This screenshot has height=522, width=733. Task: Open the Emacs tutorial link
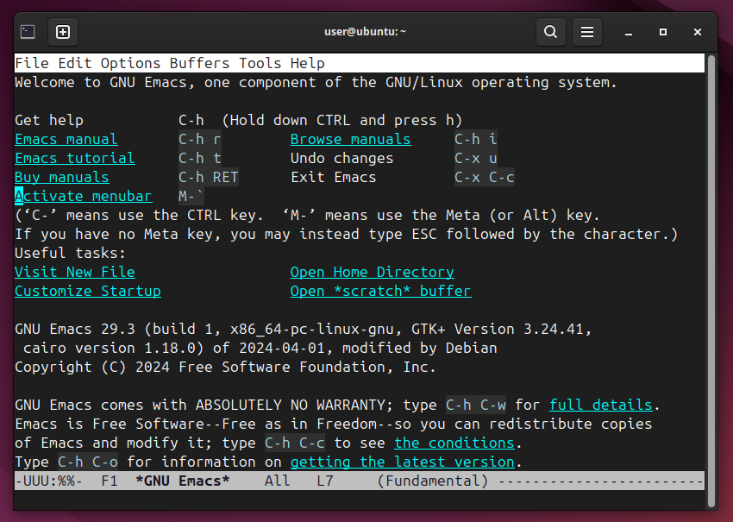pos(75,158)
